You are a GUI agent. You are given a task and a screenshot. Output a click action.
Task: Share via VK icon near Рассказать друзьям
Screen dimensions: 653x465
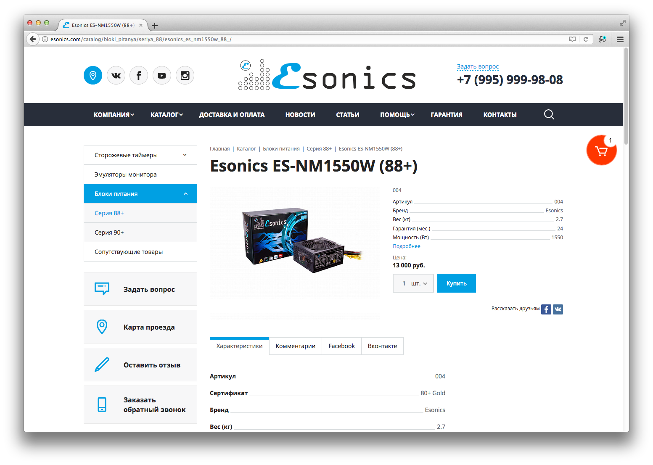[x=558, y=309]
